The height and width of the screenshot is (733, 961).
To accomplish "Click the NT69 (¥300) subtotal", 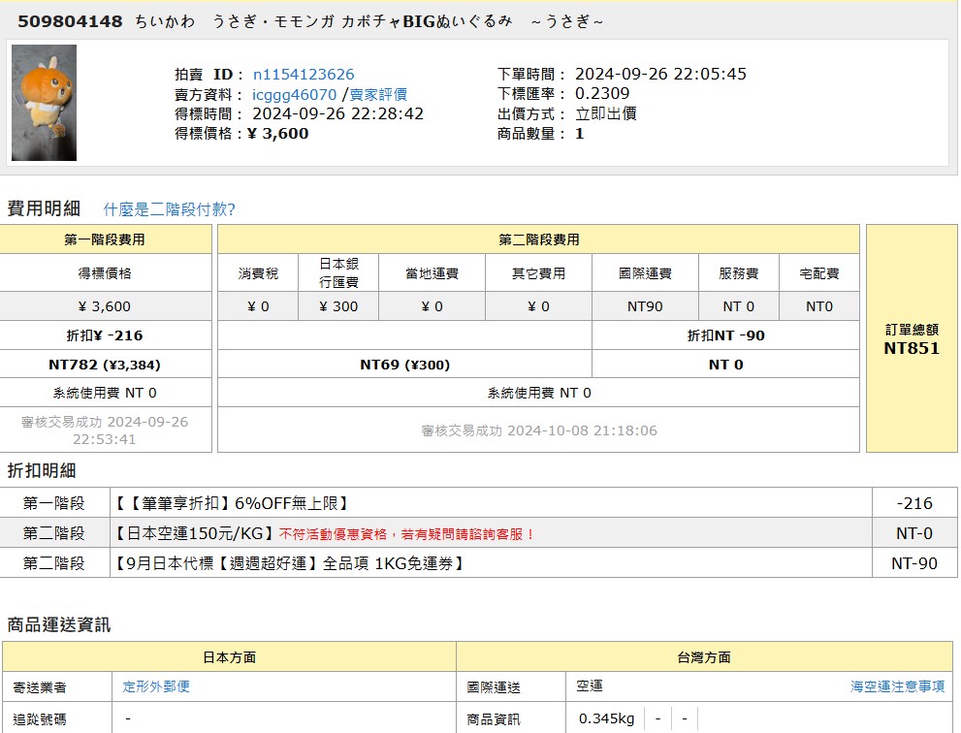I will [x=404, y=364].
